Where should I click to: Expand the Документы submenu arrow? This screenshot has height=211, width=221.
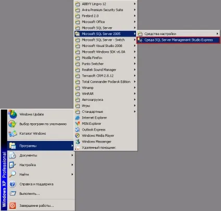[72, 155]
